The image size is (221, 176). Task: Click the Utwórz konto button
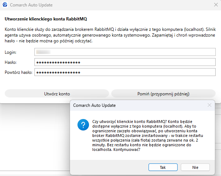[57, 94]
